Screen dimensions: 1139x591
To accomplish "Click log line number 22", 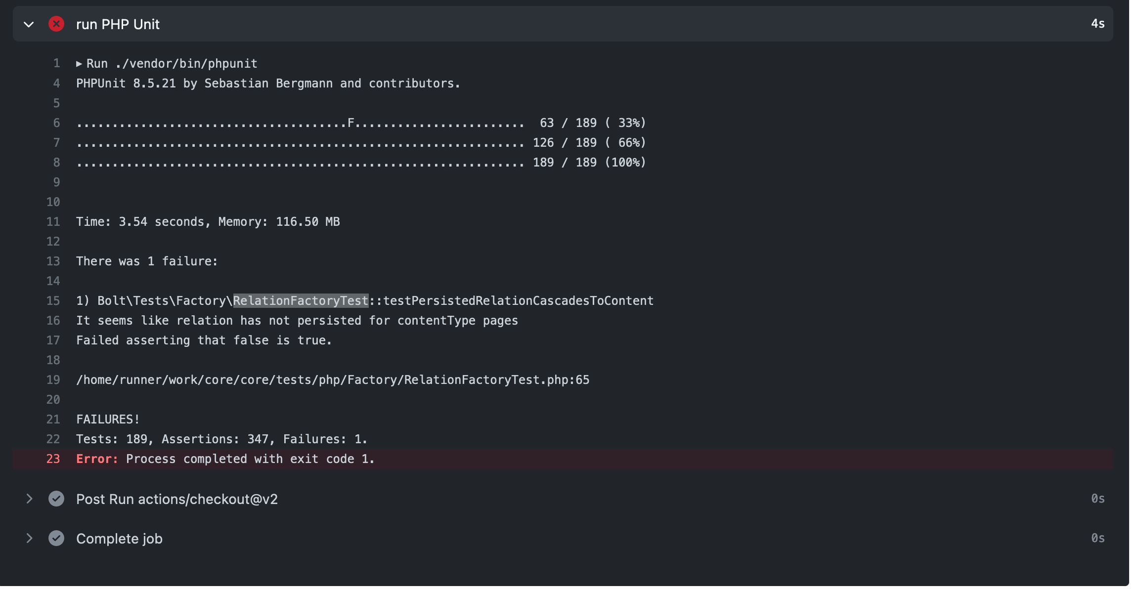I will coord(53,439).
